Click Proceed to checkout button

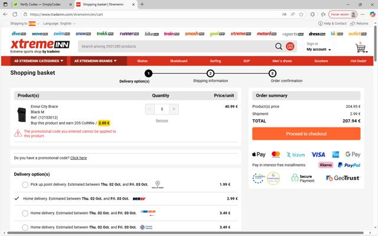coord(306,134)
